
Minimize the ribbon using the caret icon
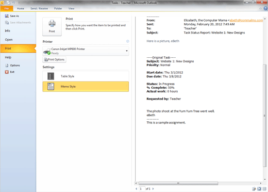click(x=260, y=8)
